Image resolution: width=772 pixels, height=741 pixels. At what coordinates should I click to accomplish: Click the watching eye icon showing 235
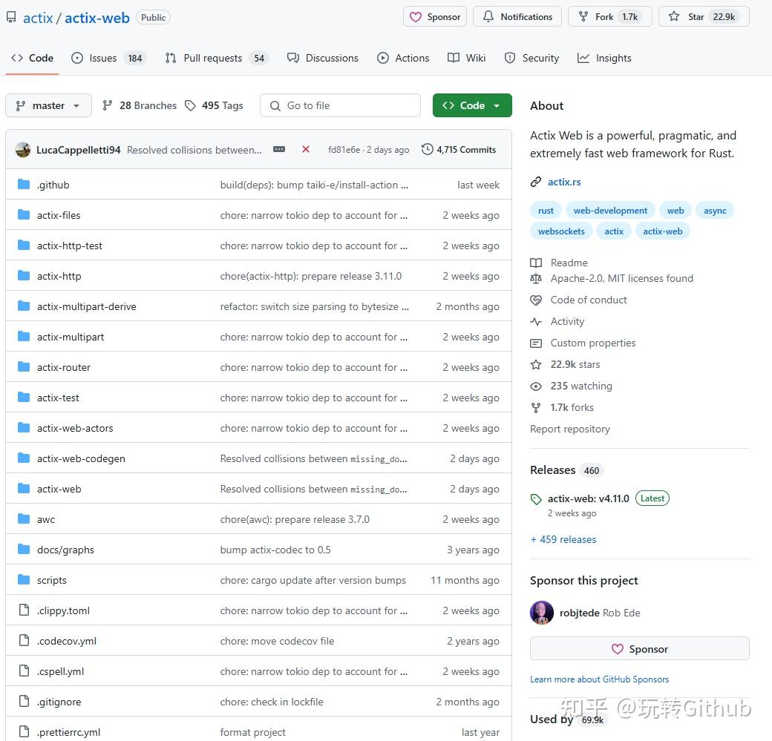[535, 386]
